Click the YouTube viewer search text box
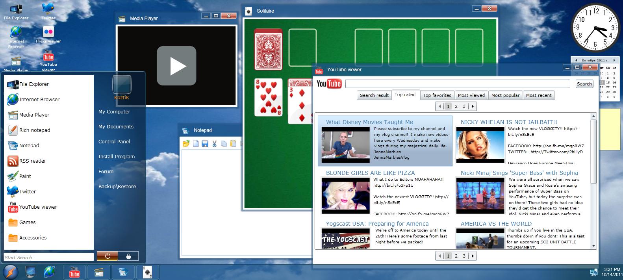The image size is (623, 280). click(x=458, y=84)
